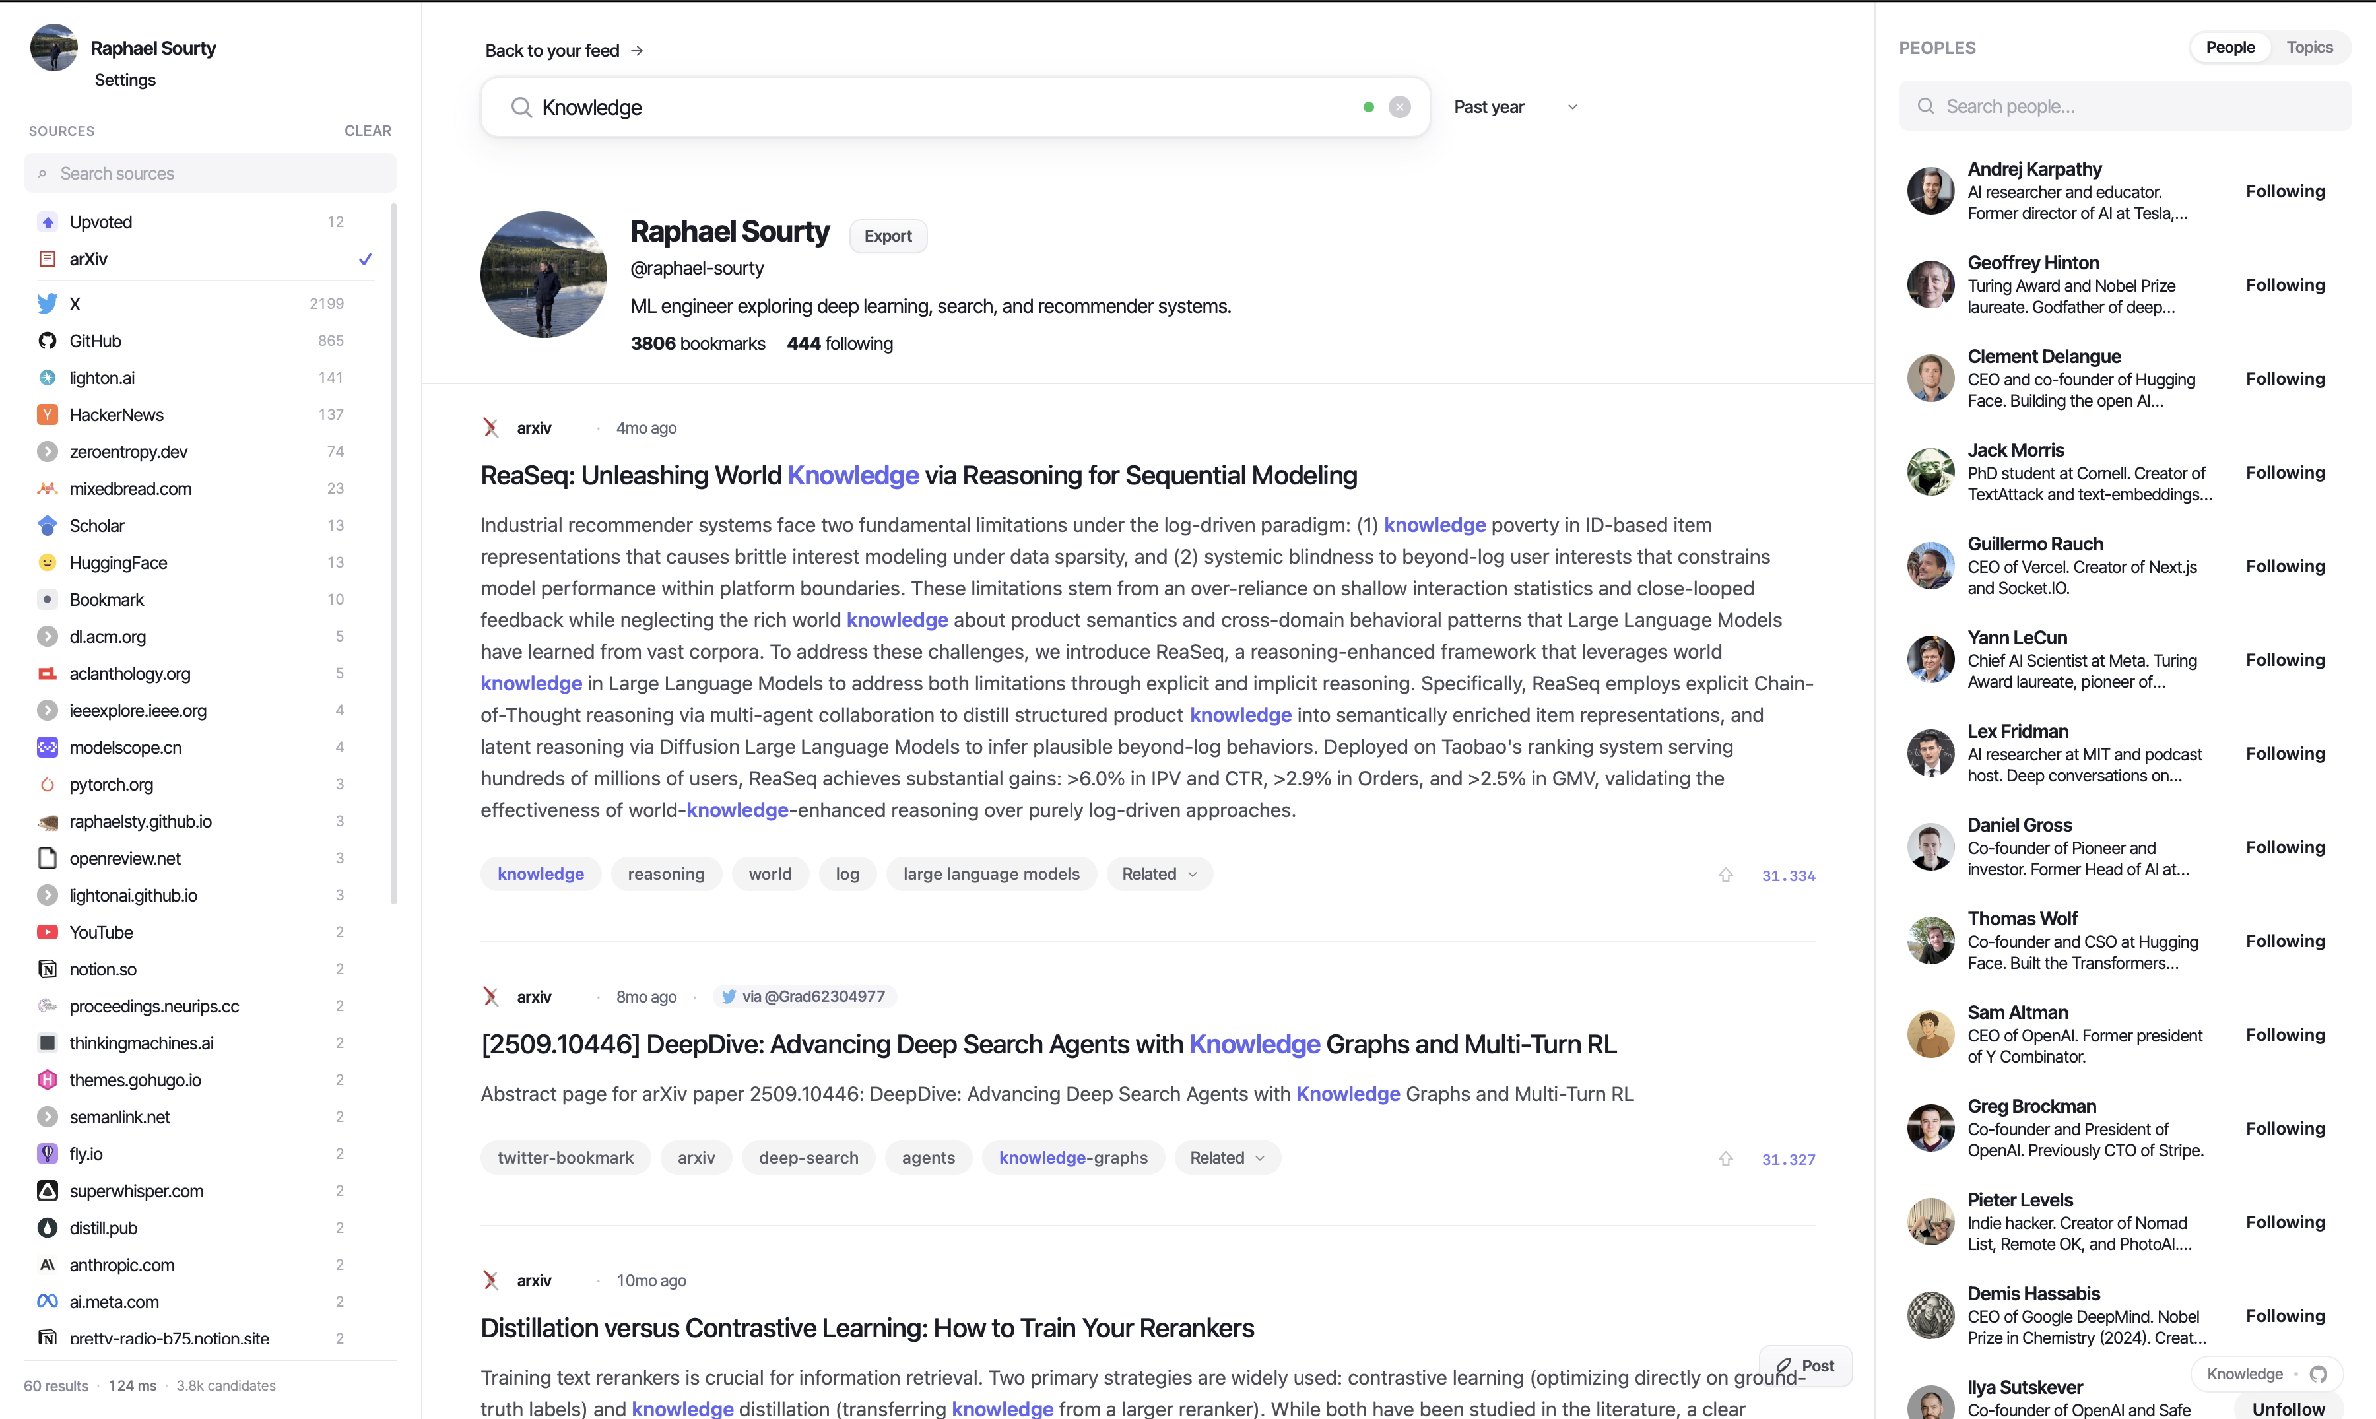Image resolution: width=2376 pixels, height=1419 pixels.
Task: Uncheck the arXiv source filter
Action: (364, 259)
